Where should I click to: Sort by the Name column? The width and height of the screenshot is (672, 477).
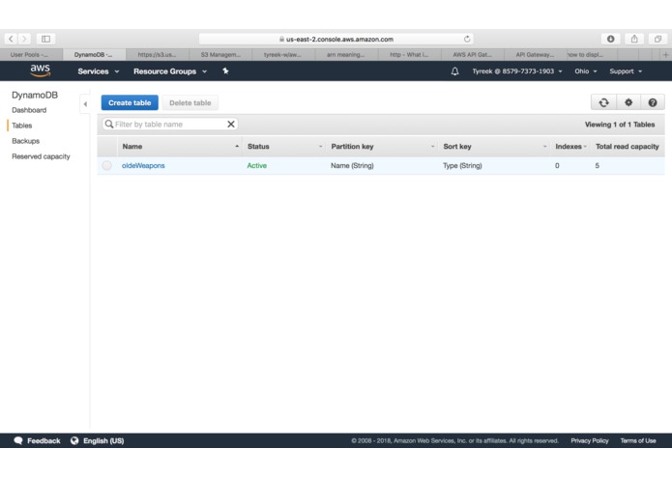pos(180,147)
